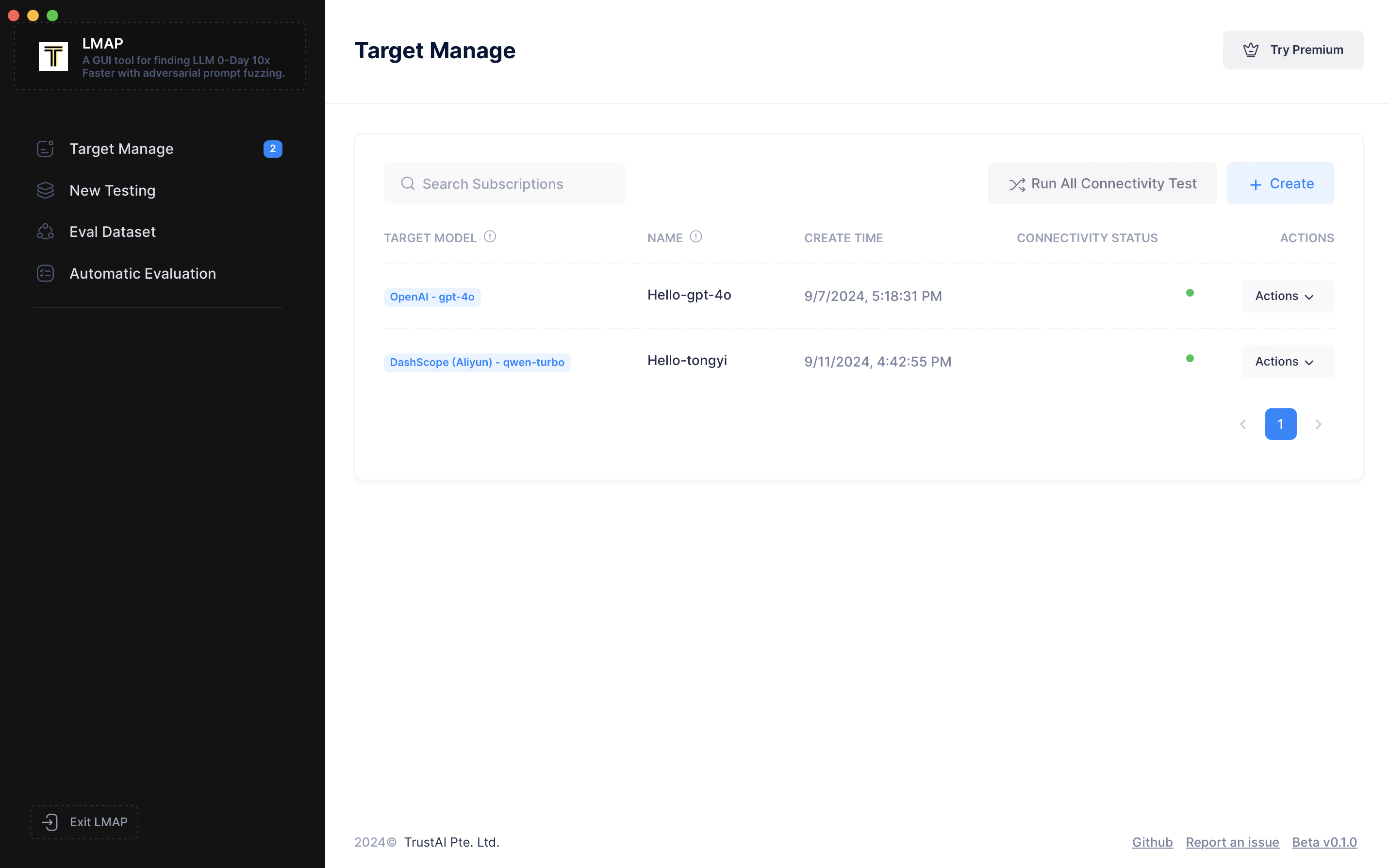1389x868 pixels.
Task: Go to previous page with left chevron
Action: (1243, 424)
